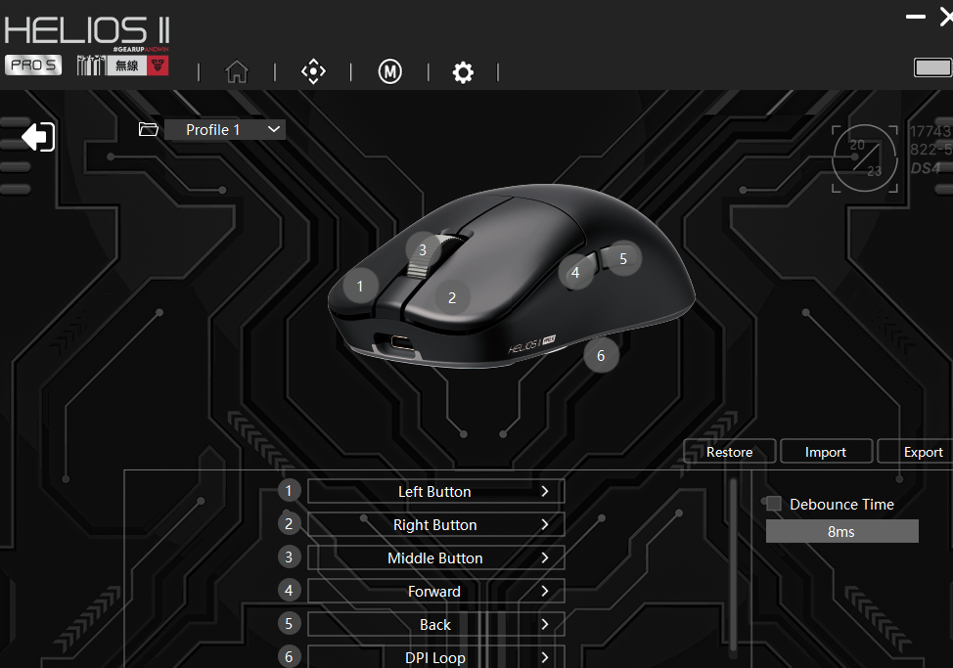Screen dimensions: 953x668
Task: Select button marker 1 on mouse
Action: click(x=360, y=286)
